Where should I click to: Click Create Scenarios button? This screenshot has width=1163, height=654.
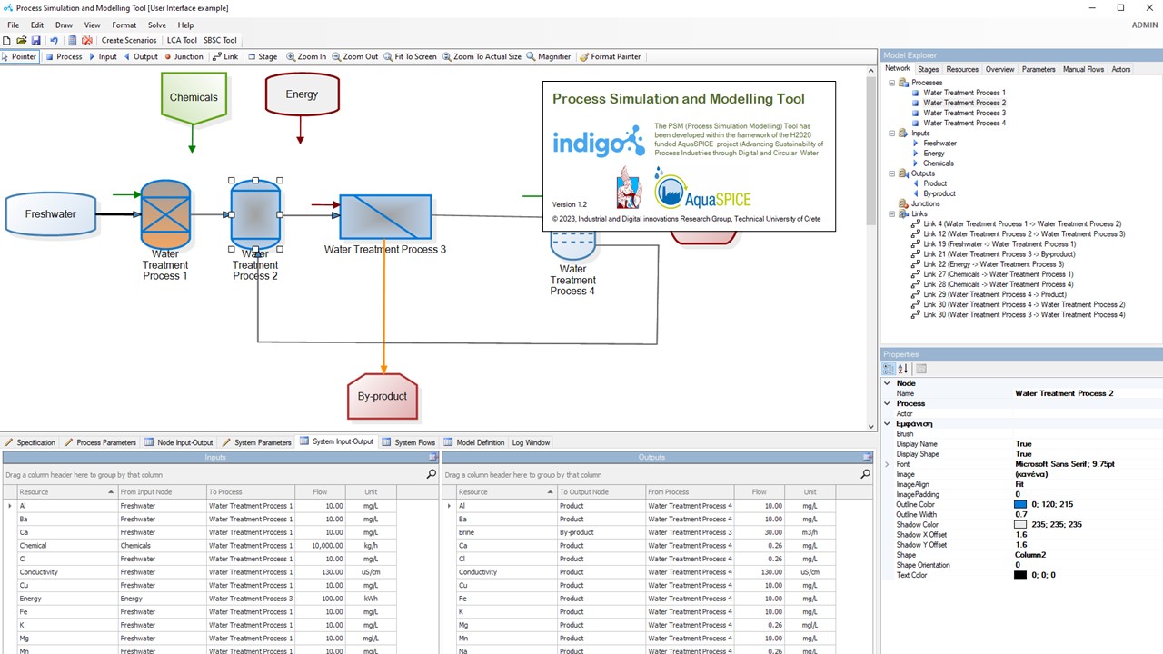(128, 40)
